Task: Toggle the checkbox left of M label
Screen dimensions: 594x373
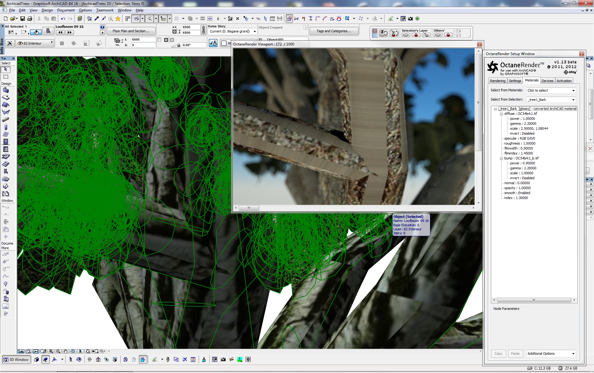Action: tap(224, 43)
